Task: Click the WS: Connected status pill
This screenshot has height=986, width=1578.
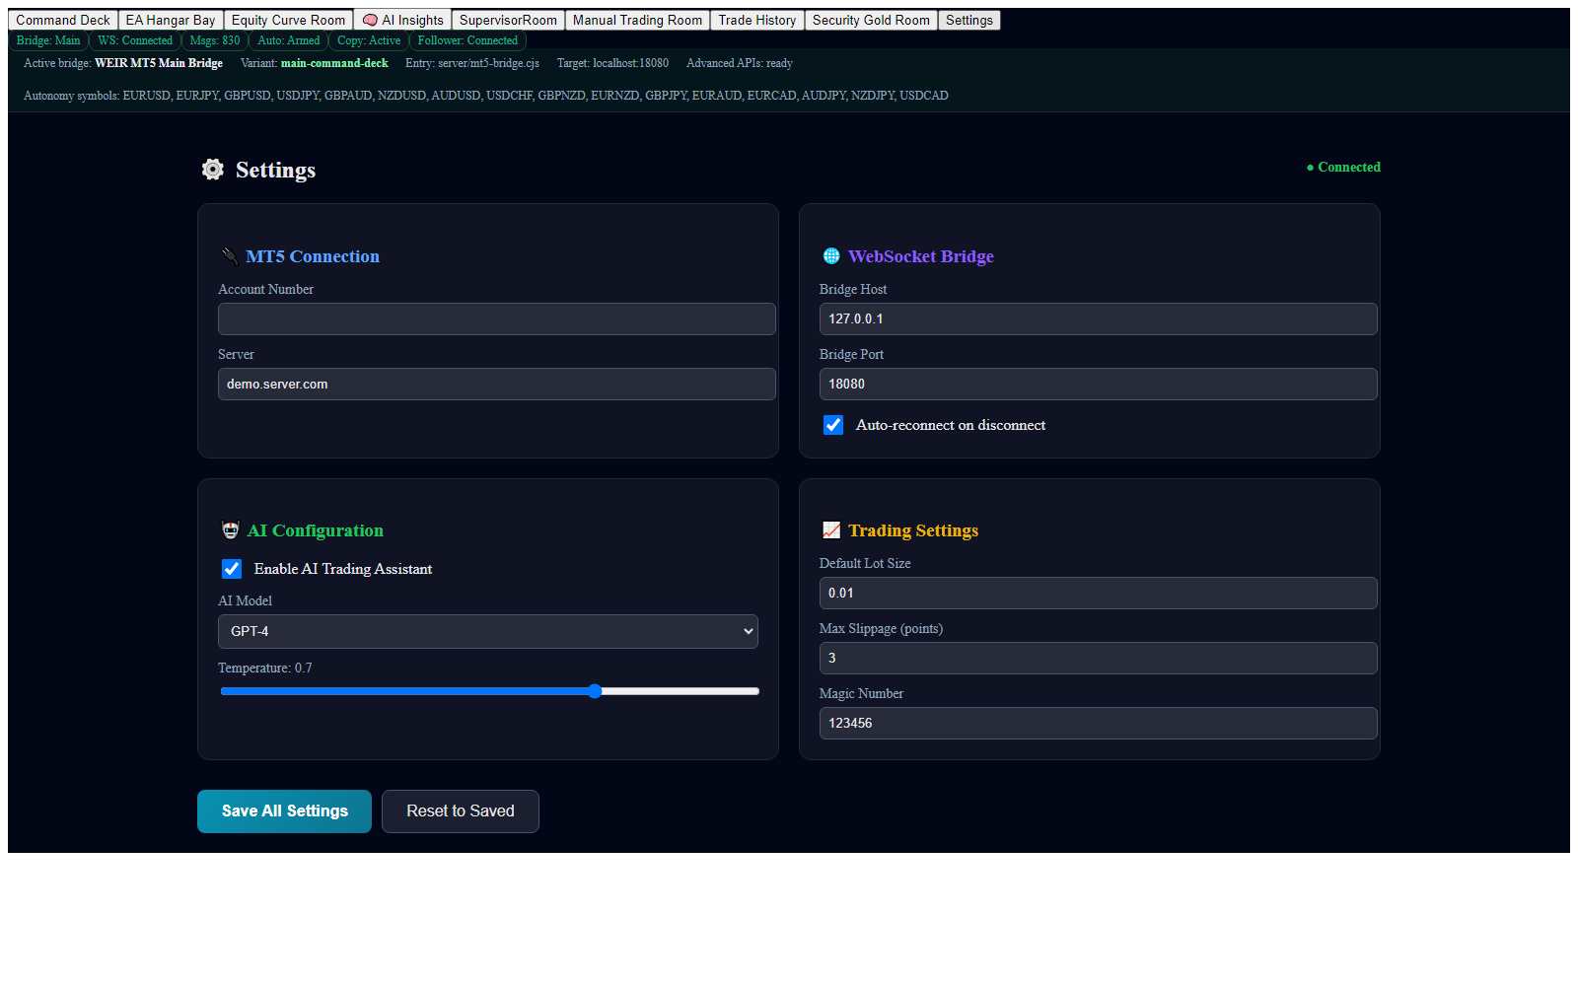Action: click(135, 40)
